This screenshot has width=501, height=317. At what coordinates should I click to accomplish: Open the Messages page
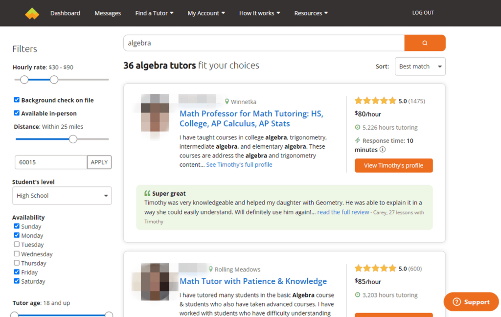coord(108,13)
